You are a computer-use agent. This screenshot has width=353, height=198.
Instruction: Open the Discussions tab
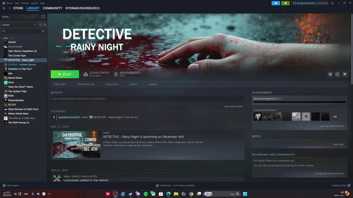pyautogui.click(x=112, y=84)
